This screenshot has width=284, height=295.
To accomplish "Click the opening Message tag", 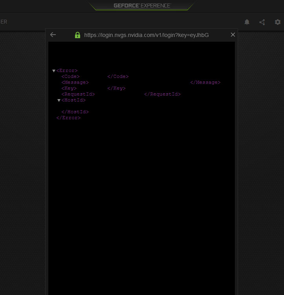I will coord(75,83).
